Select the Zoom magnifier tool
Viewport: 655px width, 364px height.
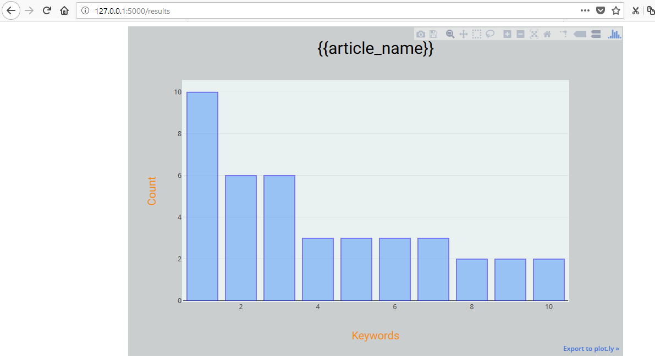(x=450, y=34)
